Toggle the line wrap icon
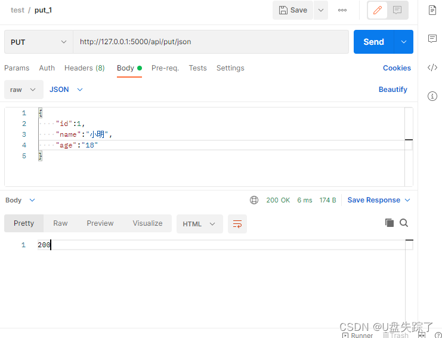The height and width of the screenshot is (338, 442). (237, 224)
